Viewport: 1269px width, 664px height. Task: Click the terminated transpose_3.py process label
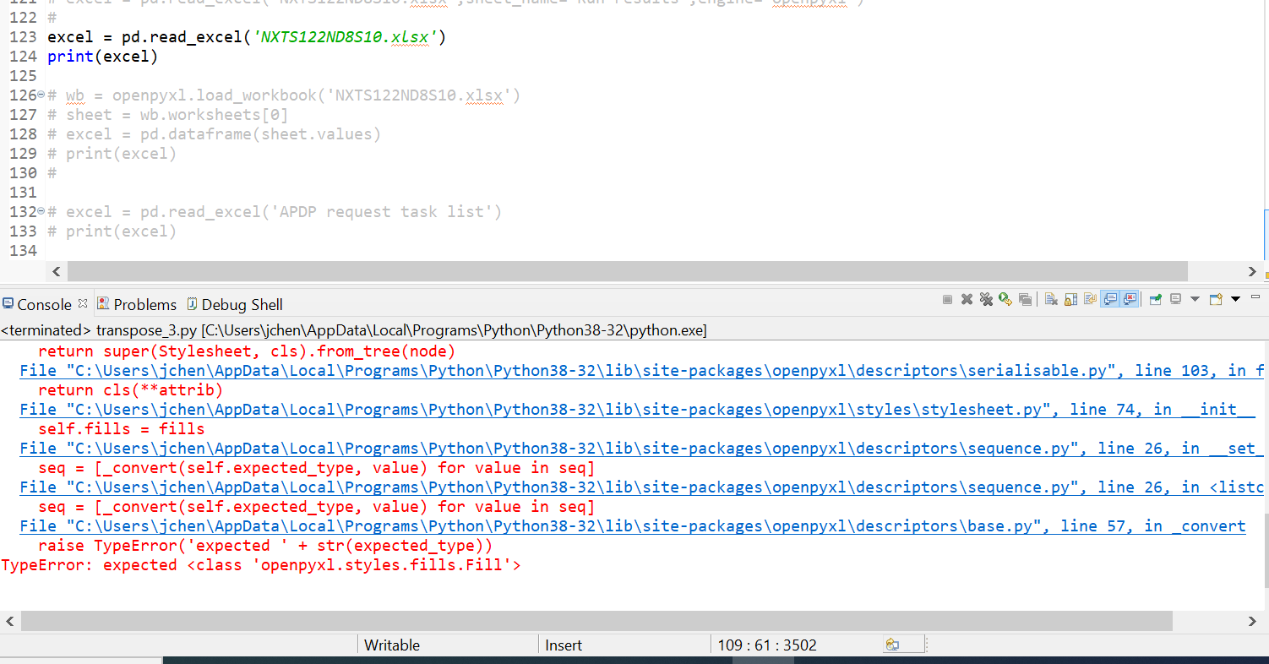click(x=354, y=329)
